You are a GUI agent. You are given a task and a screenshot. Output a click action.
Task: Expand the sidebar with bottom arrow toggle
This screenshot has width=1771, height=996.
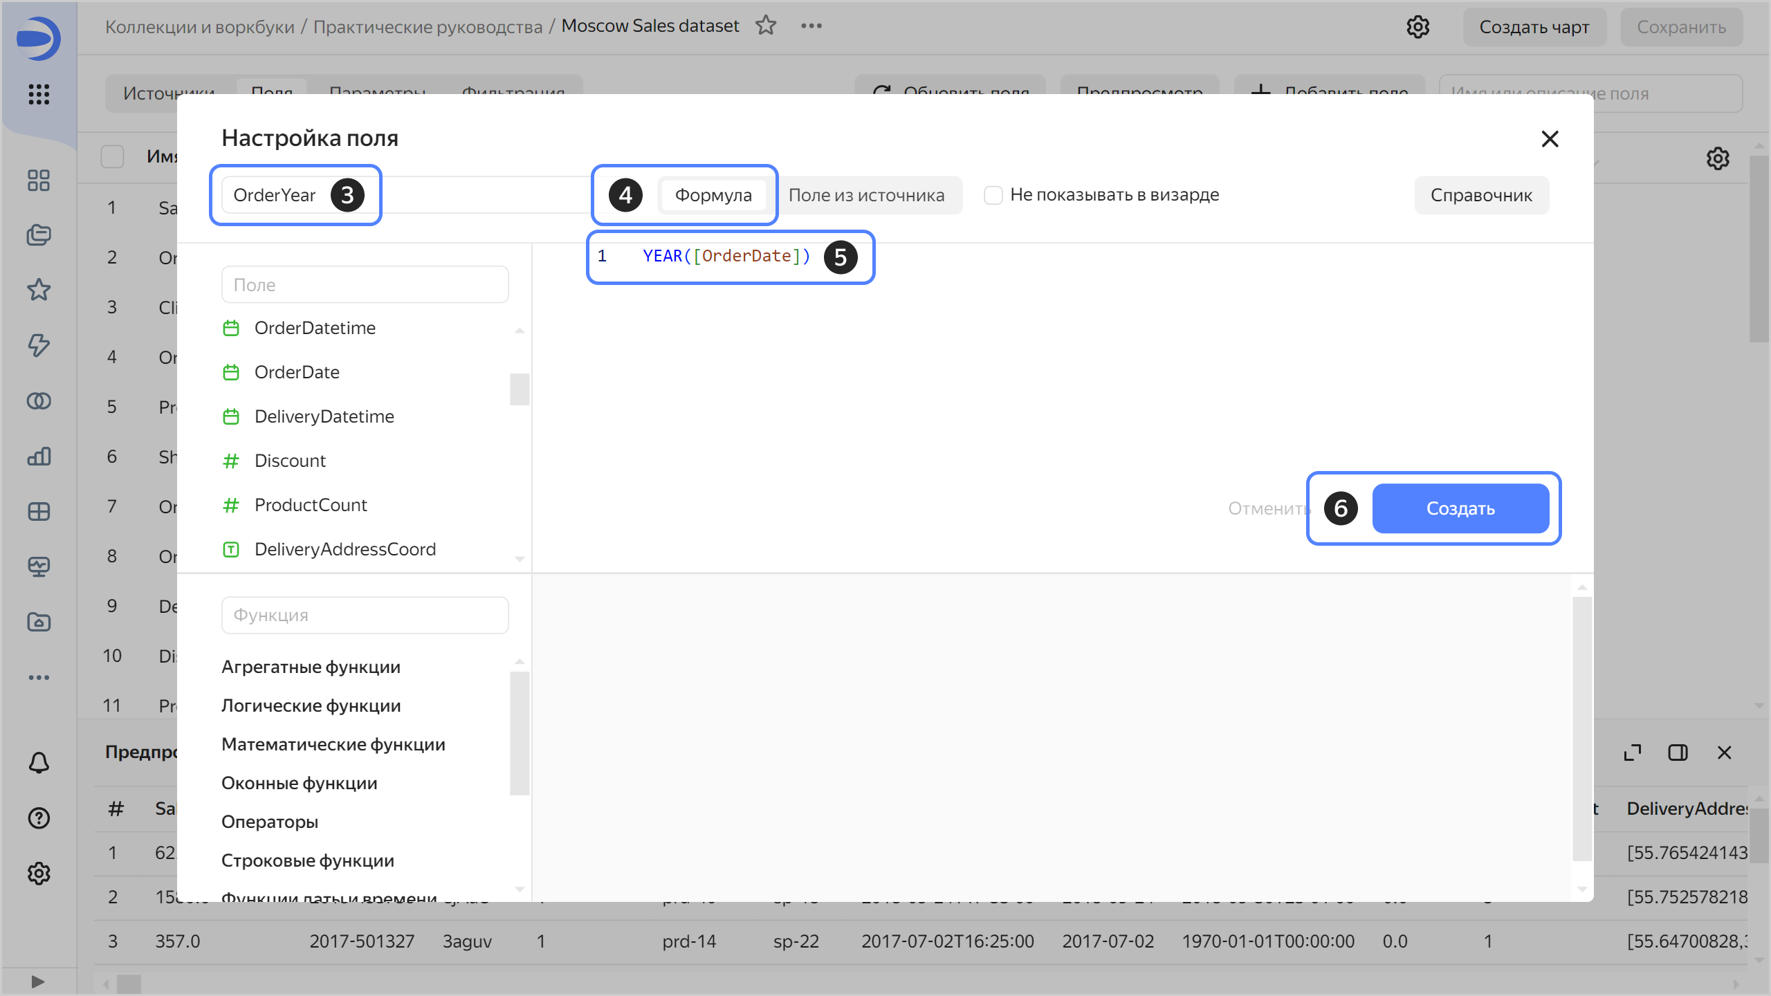tap(39, 981)
